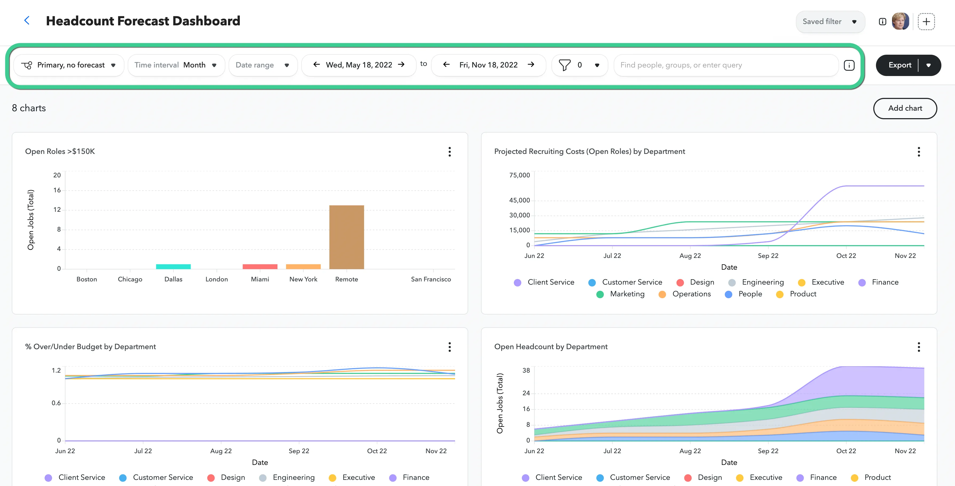955x486 pixels.
Task: Click the purple Finance dot in % Over/Under Budget legend
Action: [x=393, y=478]
